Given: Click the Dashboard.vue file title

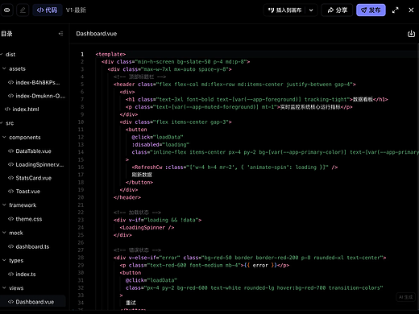Looking at the screenshot, I should [x=97, y=34].
